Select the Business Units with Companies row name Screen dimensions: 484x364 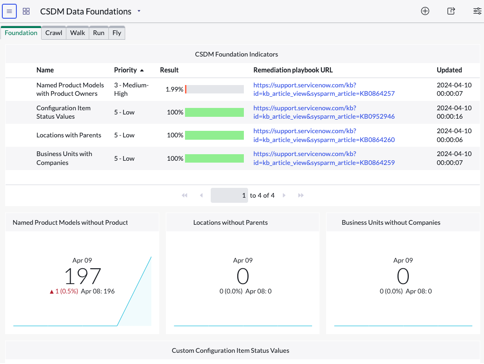click(64, 158)
